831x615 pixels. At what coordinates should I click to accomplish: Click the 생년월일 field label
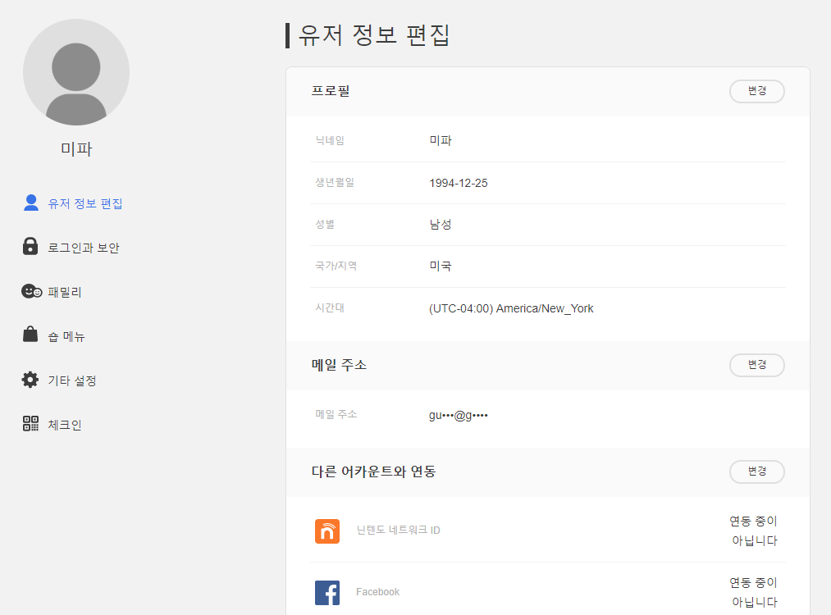(335, 182)
